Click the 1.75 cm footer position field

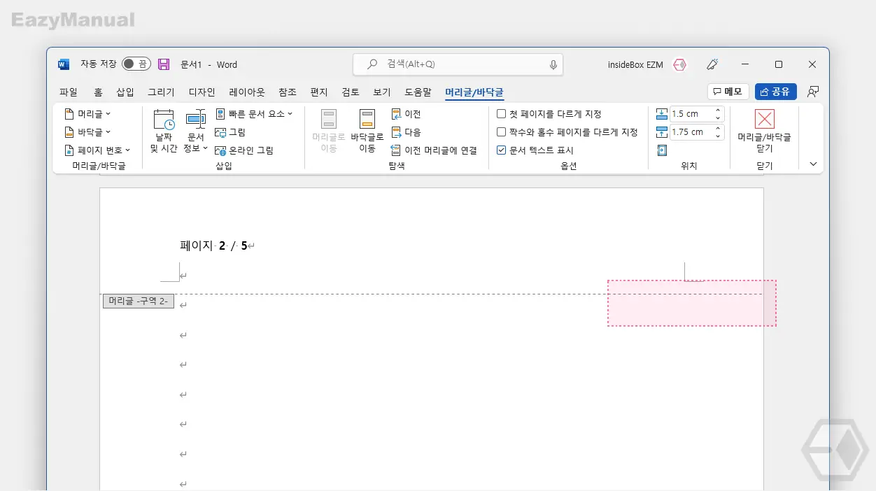tap(690, 131)
